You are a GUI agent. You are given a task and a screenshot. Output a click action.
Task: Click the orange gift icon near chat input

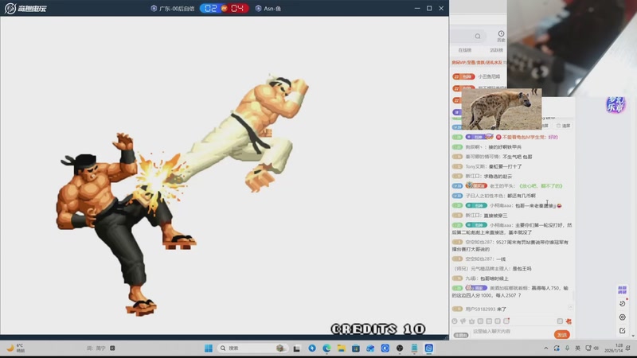(x=569, y=321)
